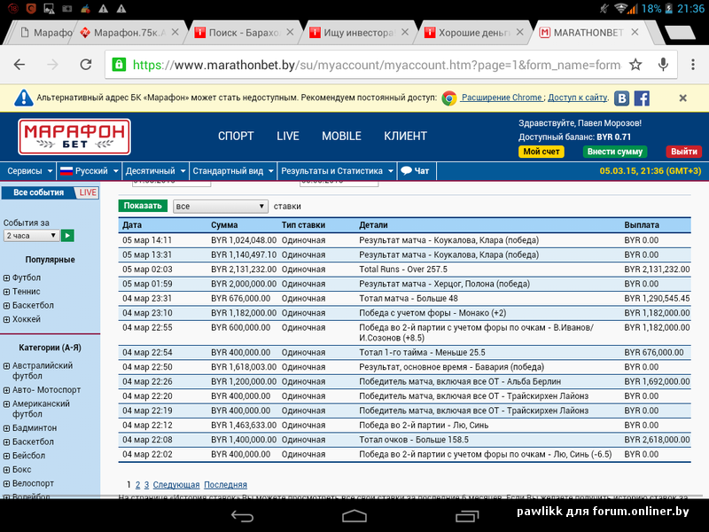Switch to the LIVE events toggle
The image size is (709, 532).
point(87,192)
